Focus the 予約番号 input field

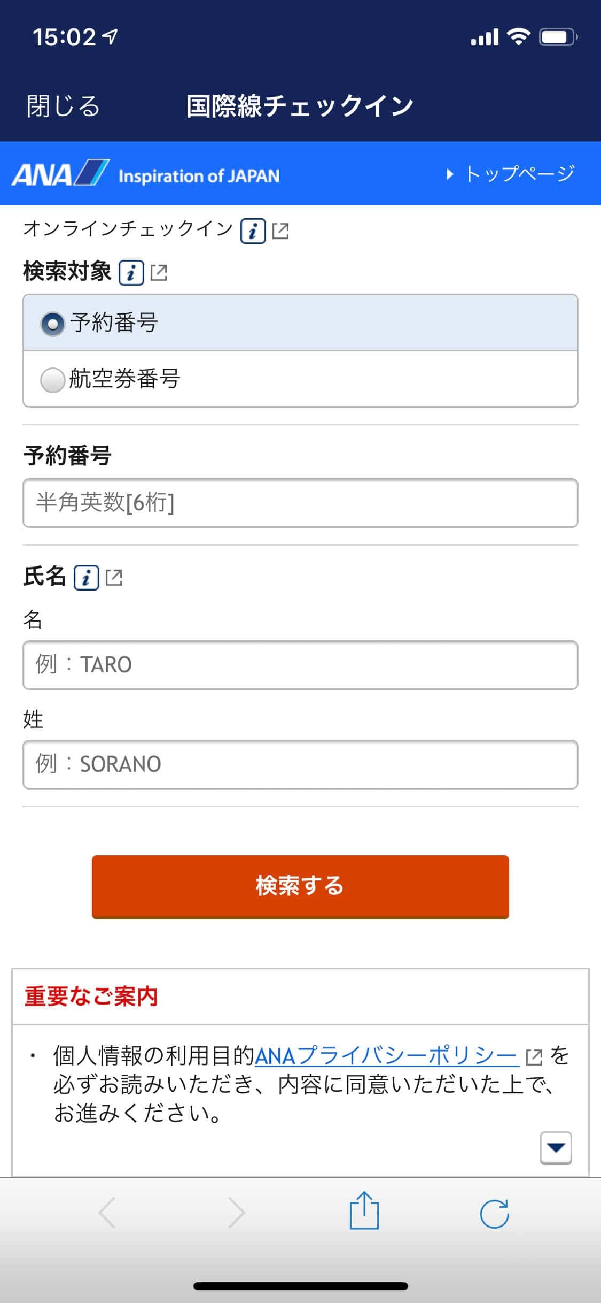point(300,503)
